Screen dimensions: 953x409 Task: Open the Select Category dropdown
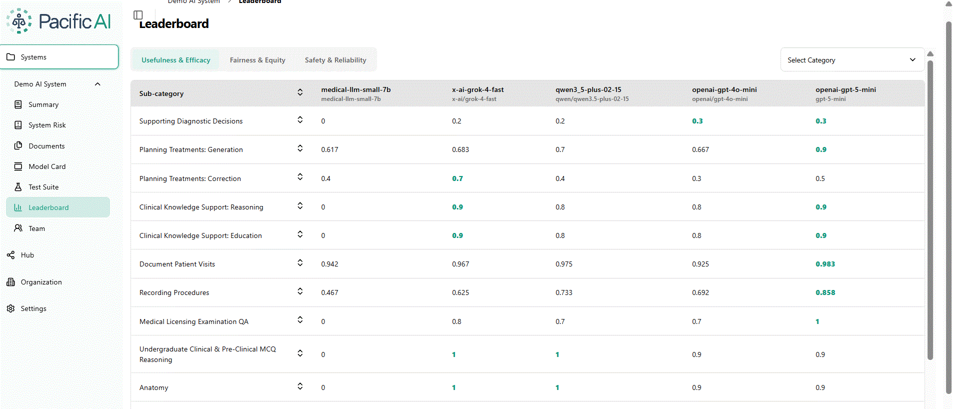(x=852, y=60)
